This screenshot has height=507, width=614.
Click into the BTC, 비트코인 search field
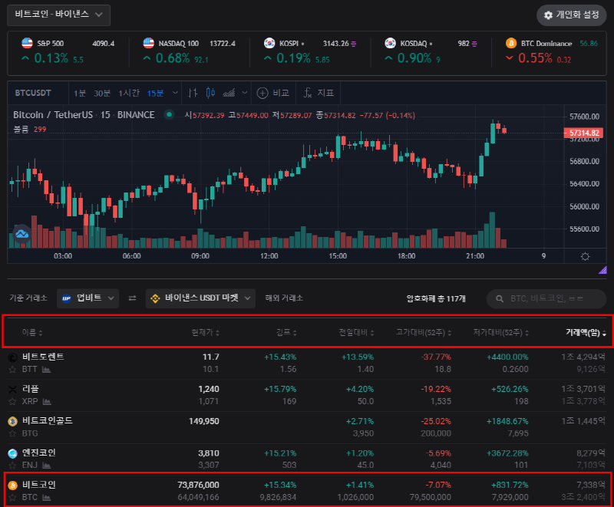coord(546,298)
